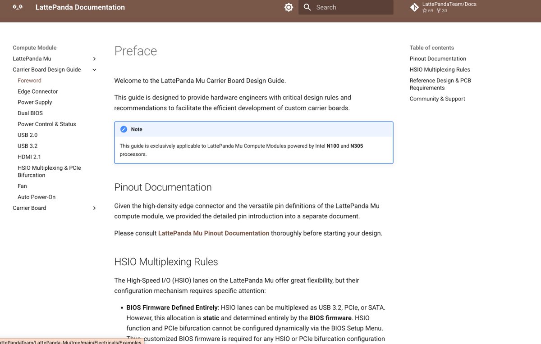
Task: Click the forks count 30 in header
Action: tap(442, 10)
